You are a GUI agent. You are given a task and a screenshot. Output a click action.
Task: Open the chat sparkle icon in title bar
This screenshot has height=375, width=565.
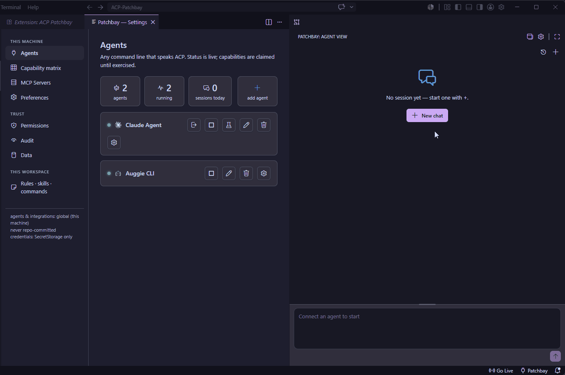click(342, 7)
